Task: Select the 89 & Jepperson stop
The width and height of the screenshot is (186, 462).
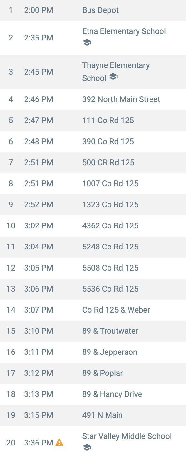Action: (x=93, y=352)
